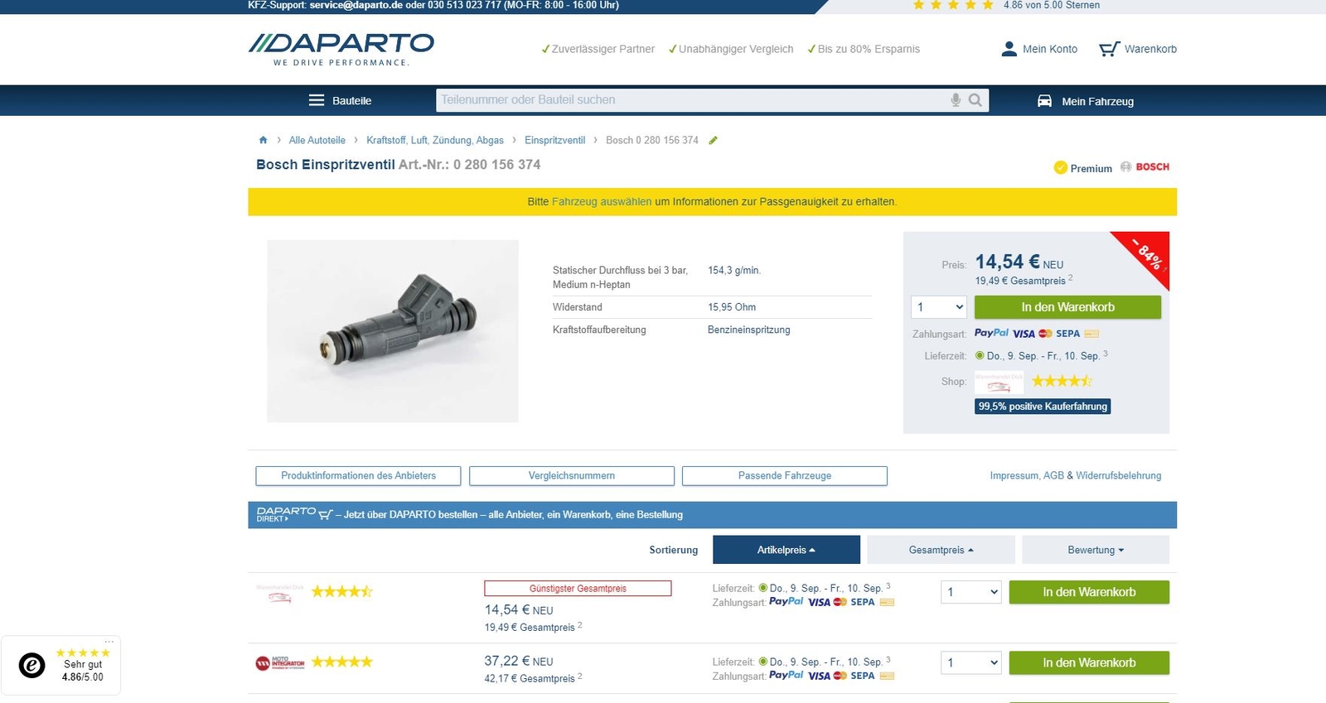Viewport: 1326px width, 703px height.
Task: Open the Warenkorb shopping cart icon
Action: (x=1109, y=49)
